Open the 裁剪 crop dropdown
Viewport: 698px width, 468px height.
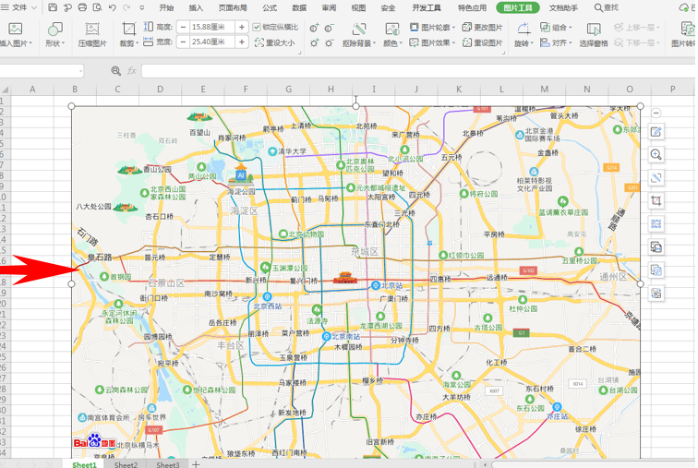[x=129, y=43]
